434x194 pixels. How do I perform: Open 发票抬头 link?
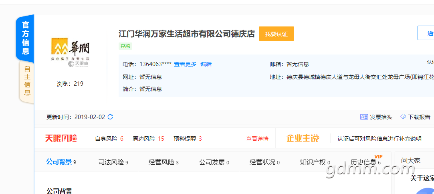[x=381, y=117]
